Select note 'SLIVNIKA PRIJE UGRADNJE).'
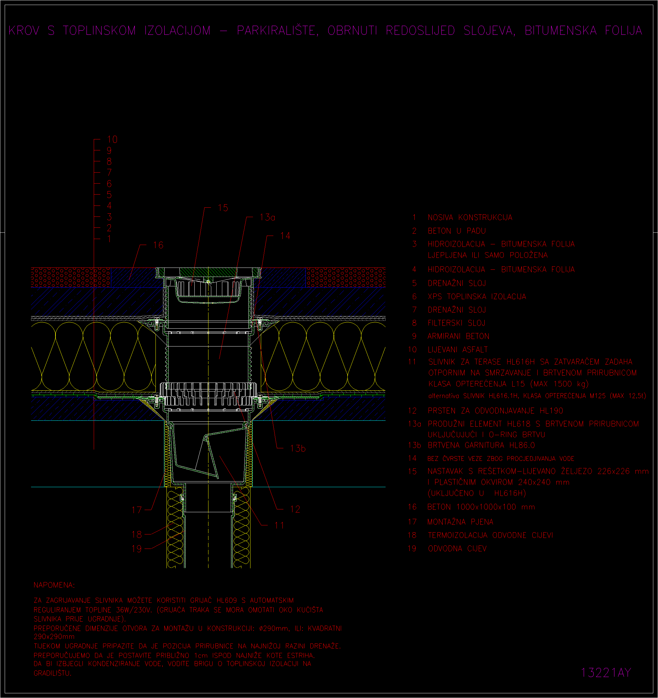 pos(80,619)
